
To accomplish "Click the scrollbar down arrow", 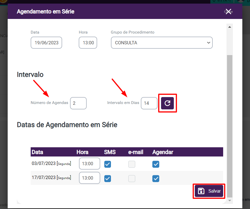I will point(229,200).
